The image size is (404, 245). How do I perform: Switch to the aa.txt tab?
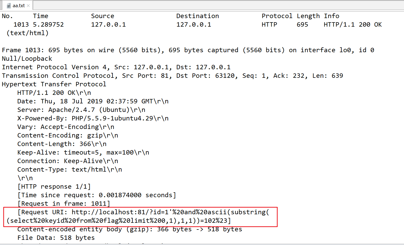pos(18,5)
